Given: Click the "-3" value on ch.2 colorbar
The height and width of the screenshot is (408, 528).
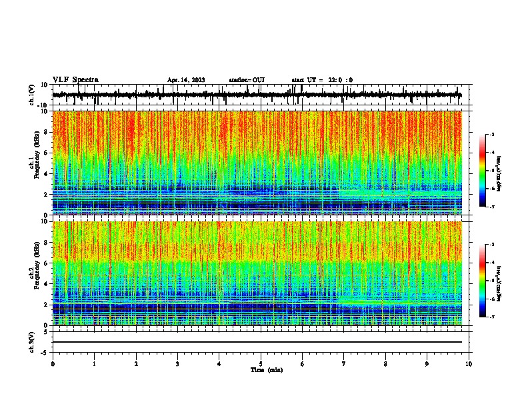Looking at the screenshot, I should click(491, 245).
